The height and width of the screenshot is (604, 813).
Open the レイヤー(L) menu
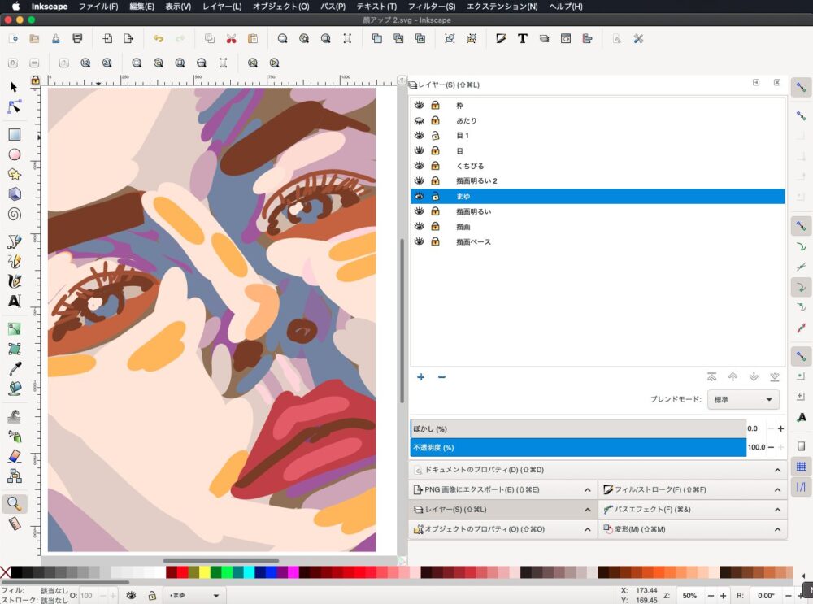[x=222, y=7]
